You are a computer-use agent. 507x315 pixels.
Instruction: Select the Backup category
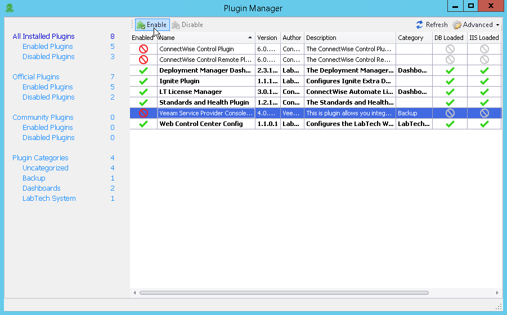34,178
